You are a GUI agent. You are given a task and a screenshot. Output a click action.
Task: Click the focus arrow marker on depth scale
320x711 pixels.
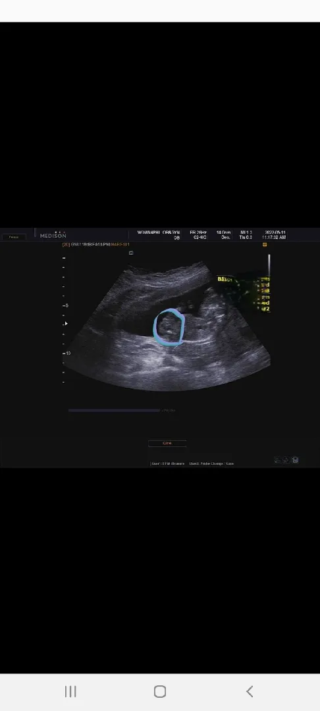point(67,323)
